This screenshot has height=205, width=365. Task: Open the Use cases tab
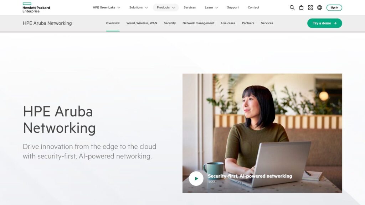pyautogui.click(x=228, y=23)
